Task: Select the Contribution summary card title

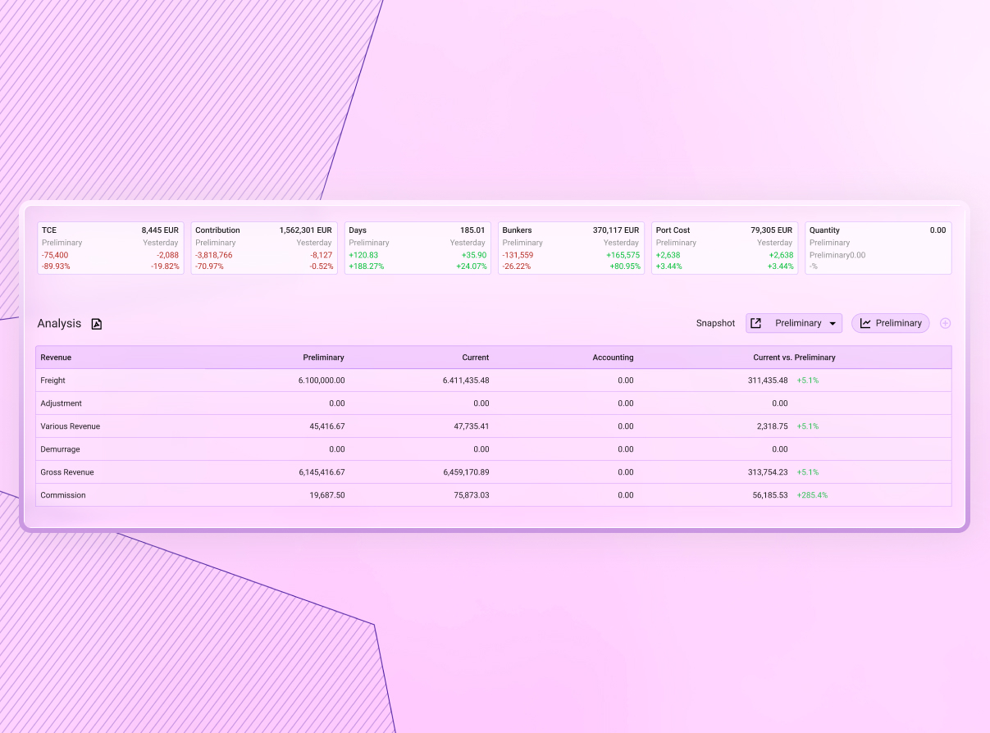Action: [x=217, y=230]
